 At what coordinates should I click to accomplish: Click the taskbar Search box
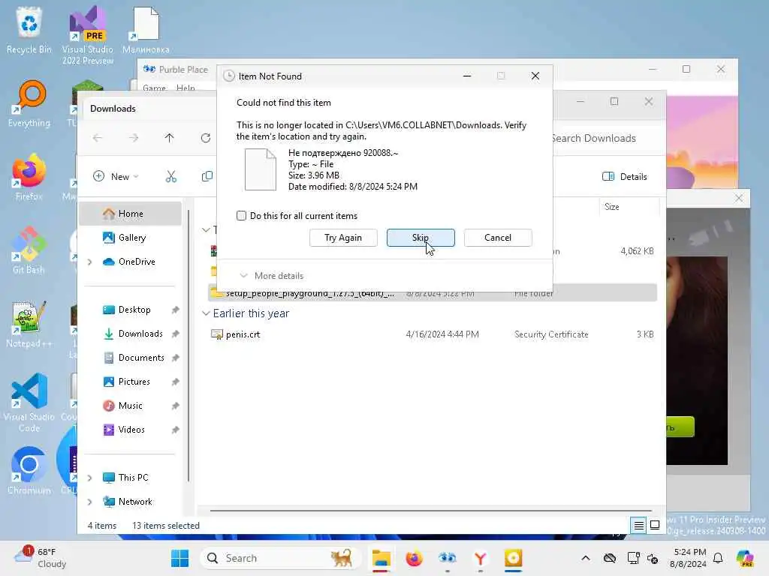281,558
